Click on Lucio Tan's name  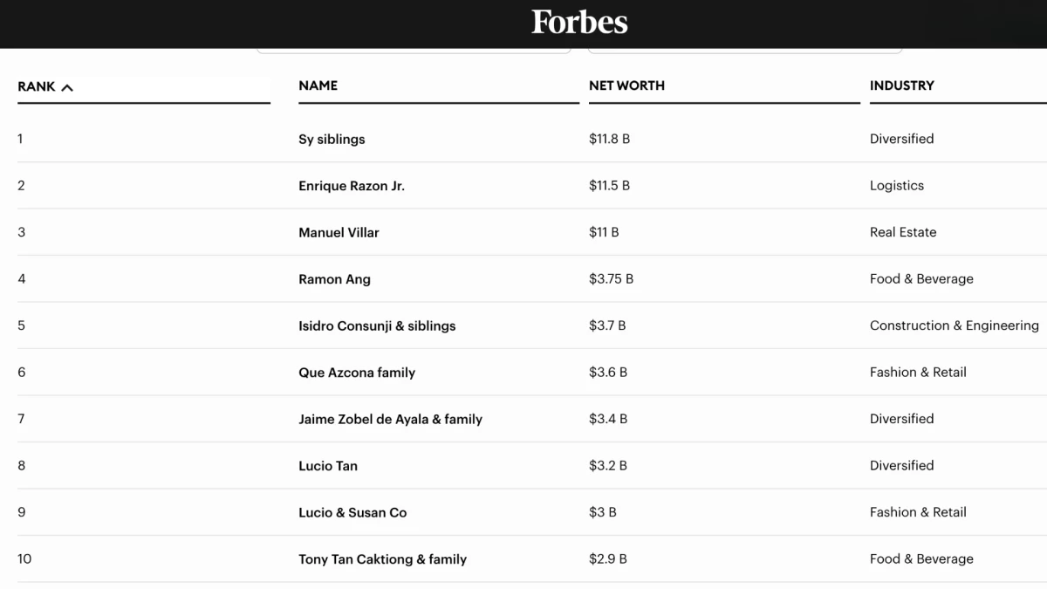(x=328, y=466)
